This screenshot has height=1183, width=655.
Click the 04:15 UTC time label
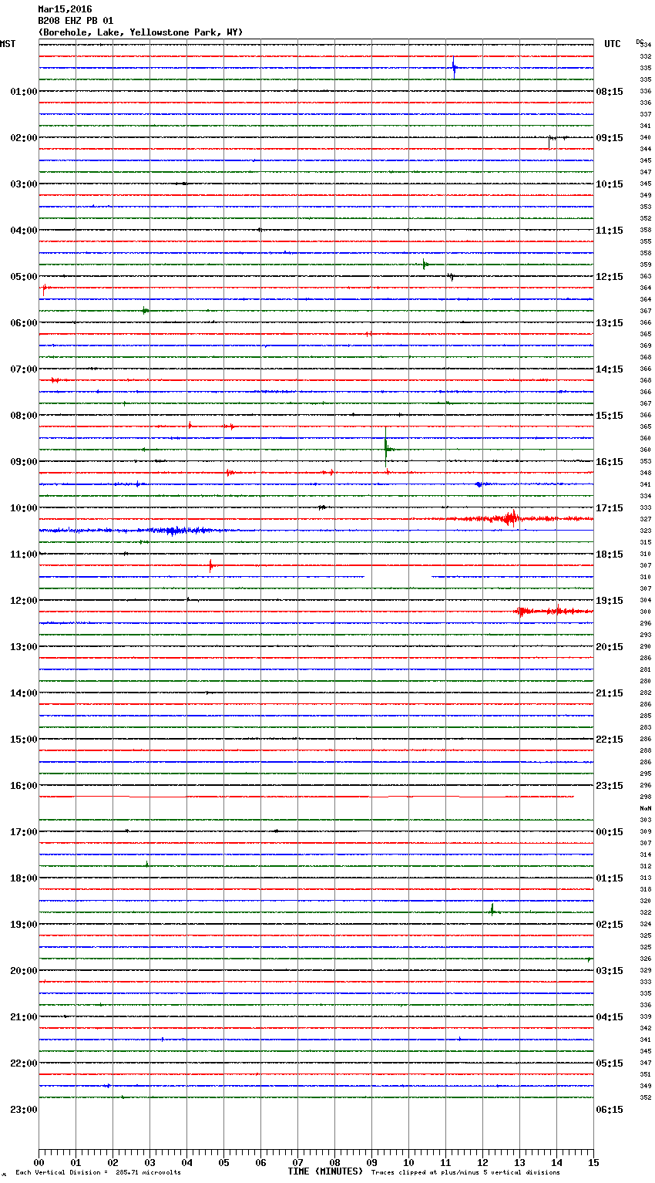point(610,1017)
